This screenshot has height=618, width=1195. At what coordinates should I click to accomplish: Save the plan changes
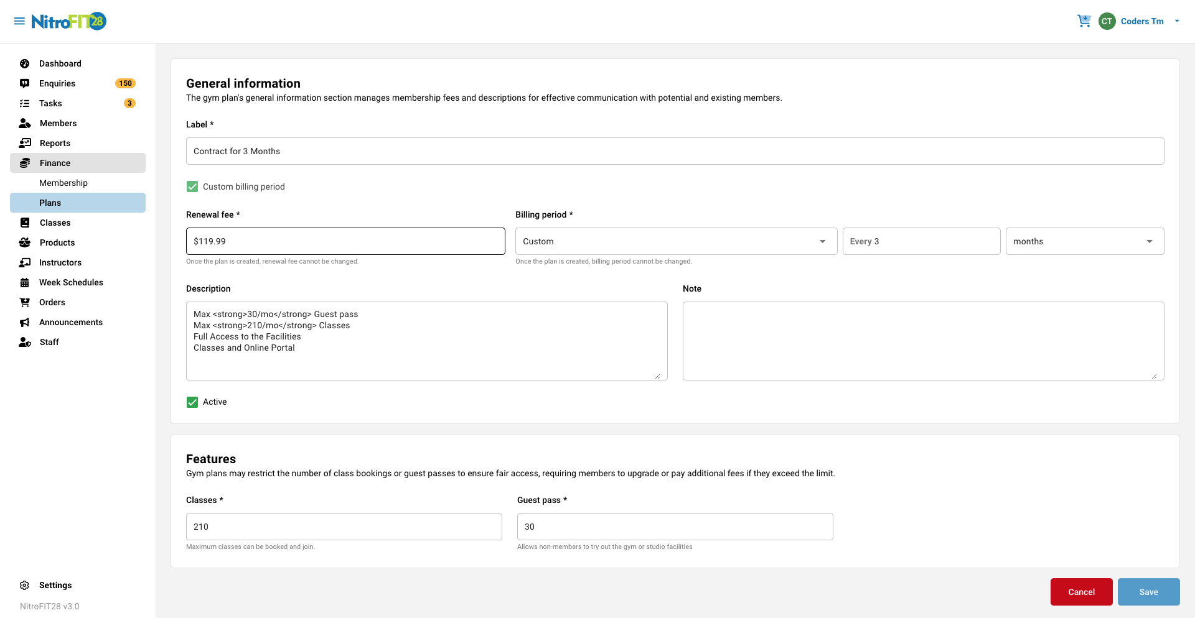tap(1148, 592)
